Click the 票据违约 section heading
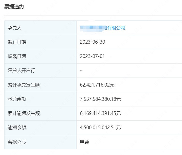182x155 pixels. point(14,7)
